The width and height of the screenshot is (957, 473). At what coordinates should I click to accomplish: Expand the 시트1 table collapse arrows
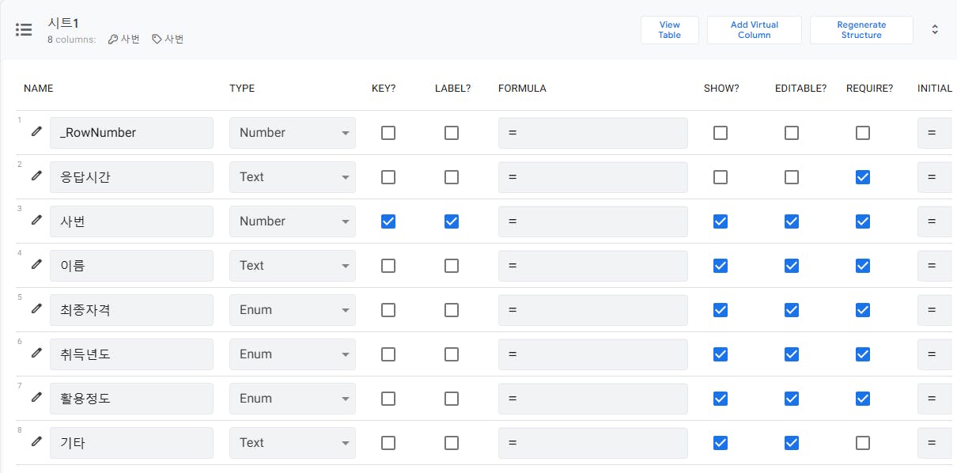(935, 30)
